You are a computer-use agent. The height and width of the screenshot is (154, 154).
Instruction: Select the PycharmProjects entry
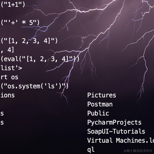pyautogui.click(x=114, y=123)
